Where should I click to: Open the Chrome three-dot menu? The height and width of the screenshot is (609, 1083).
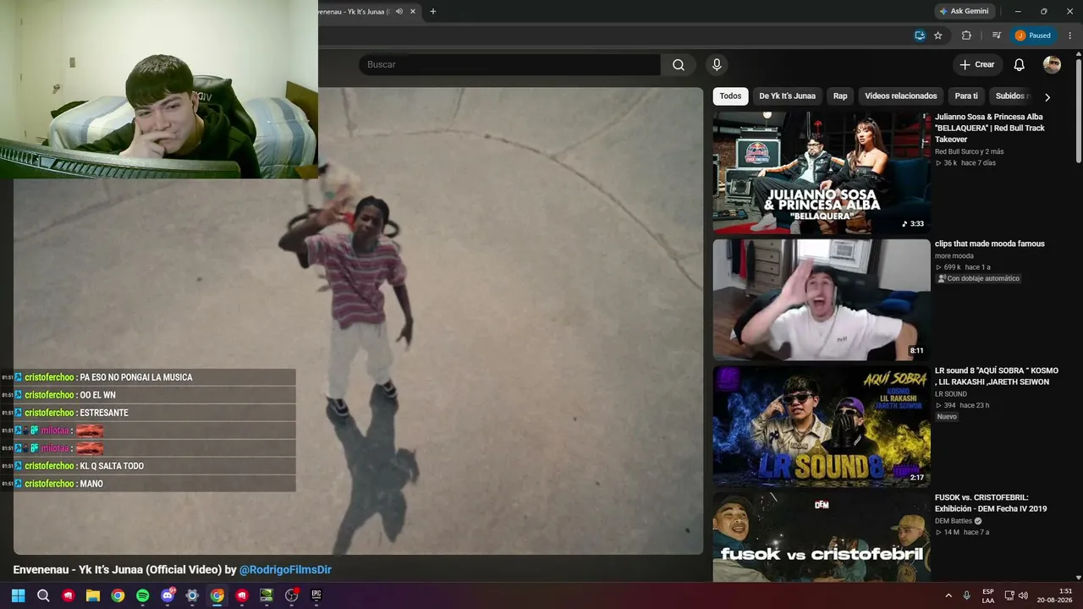[x=1070, y=36]
